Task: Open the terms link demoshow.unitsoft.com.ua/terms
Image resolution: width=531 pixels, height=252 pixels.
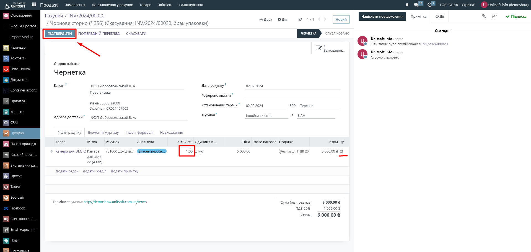Action: pos(115,202)
